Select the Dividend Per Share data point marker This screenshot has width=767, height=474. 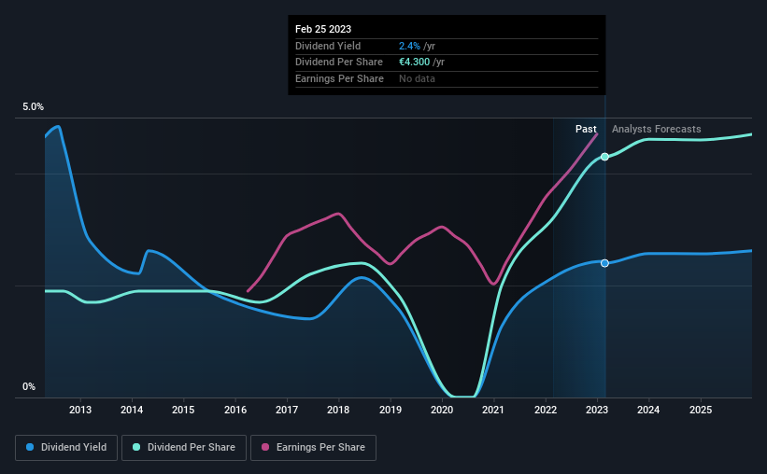[x=604, y=157]
